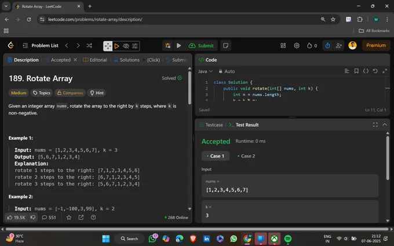Maximize the test result panel
Image resolution: width=394 pixels, height=246 pixels.
point(375,125)
